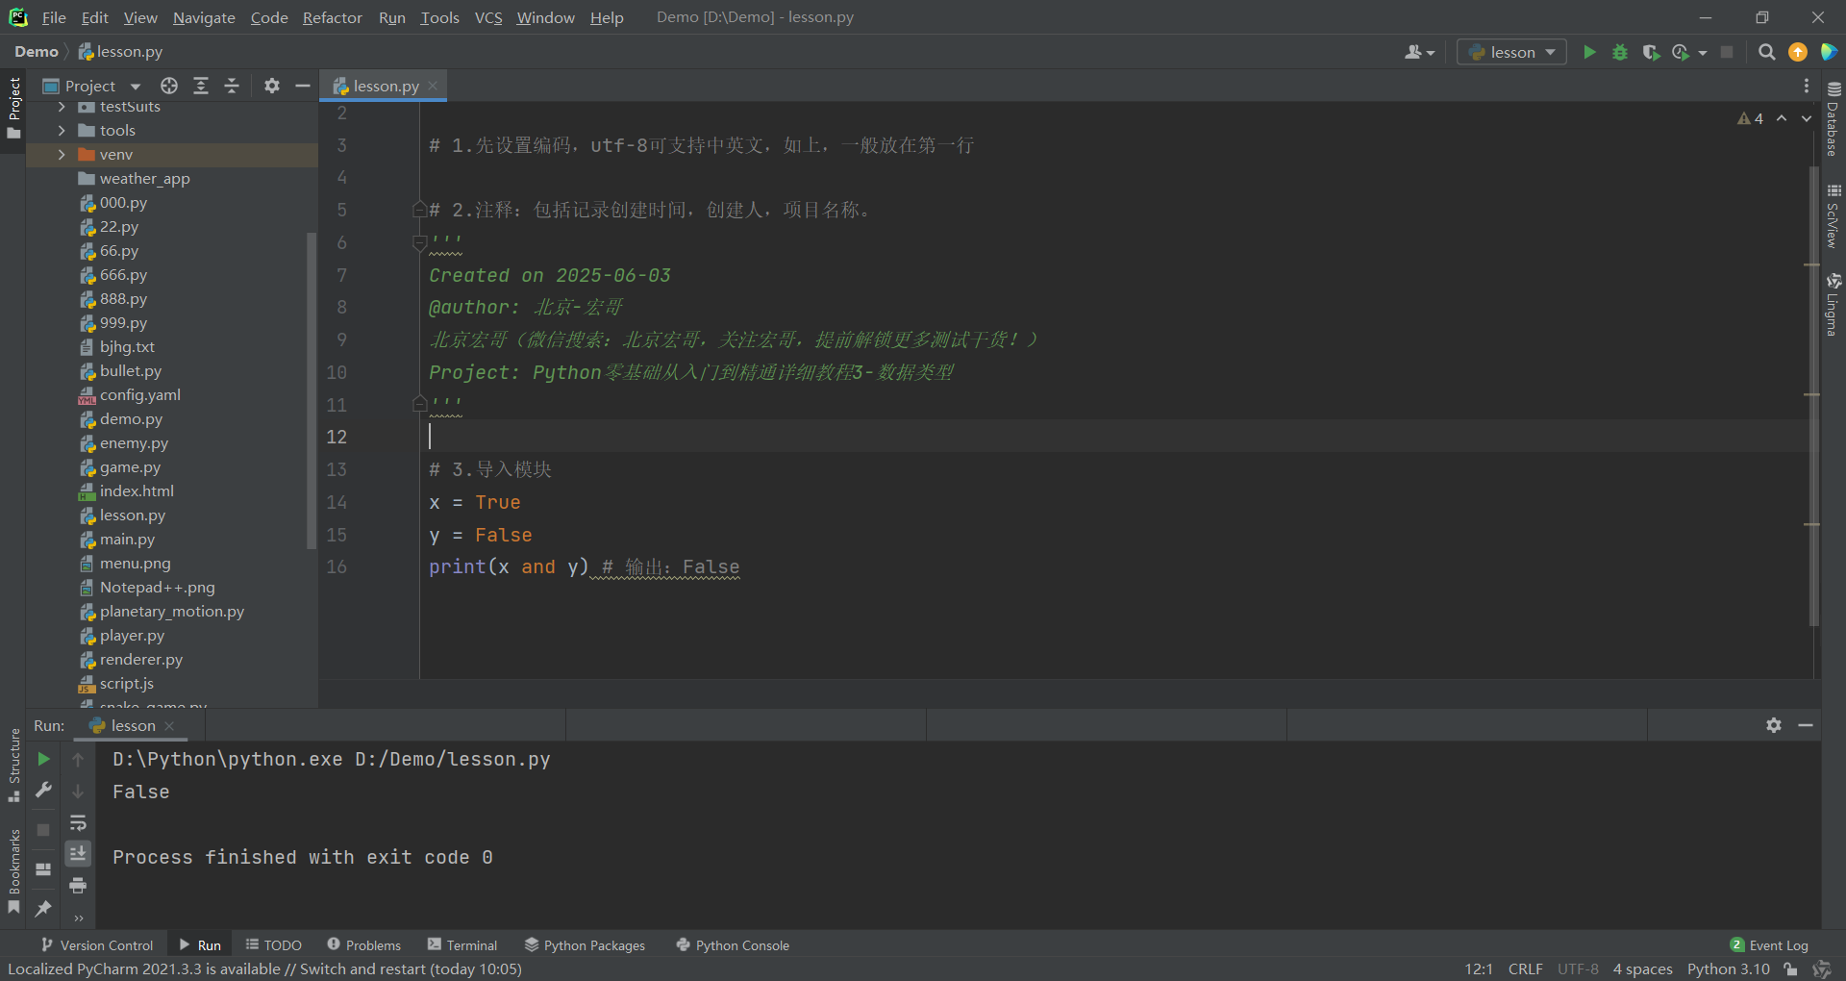Start debugging with the Debug bug icon

click(1620, 52)
